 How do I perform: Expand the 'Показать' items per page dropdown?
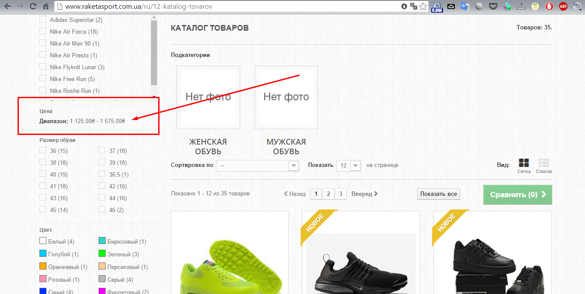pyautogui.click(x=348, y=166)
